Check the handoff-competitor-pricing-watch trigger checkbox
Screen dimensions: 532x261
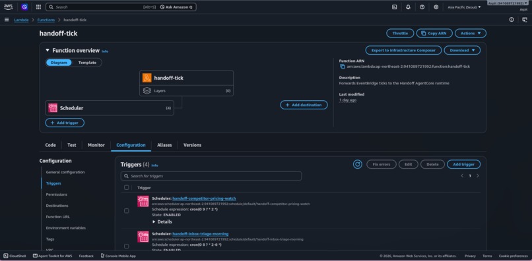click(x=127, y=211)
